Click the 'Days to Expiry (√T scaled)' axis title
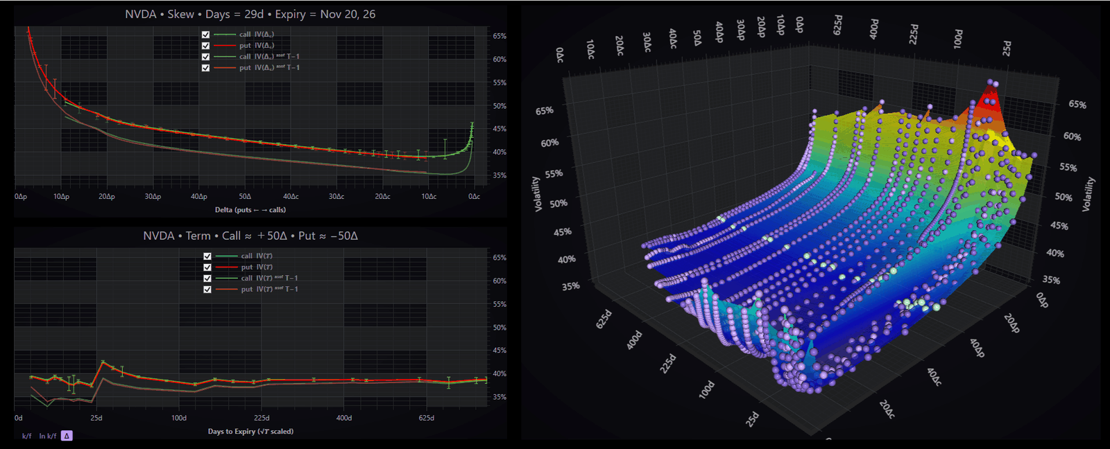The width and height of the screenshot is (1110, 449). 250,432
